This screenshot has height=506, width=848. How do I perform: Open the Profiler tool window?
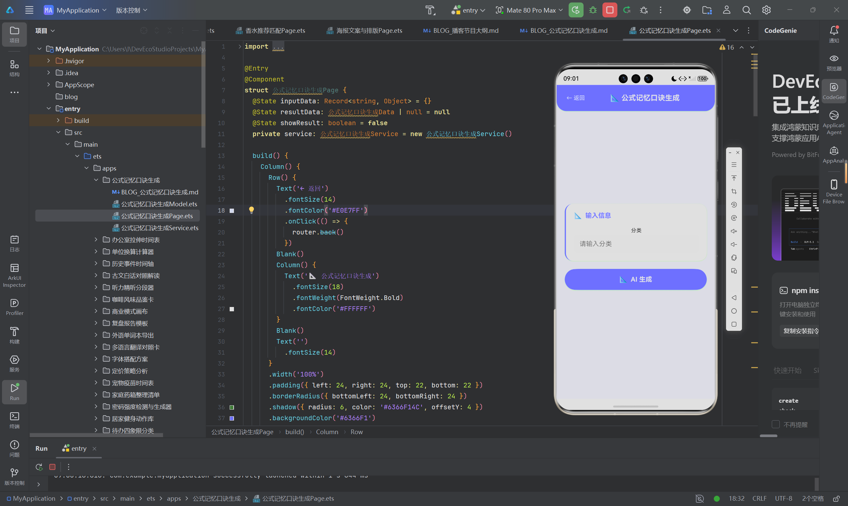pyautogui.click(x=14, y=307)
